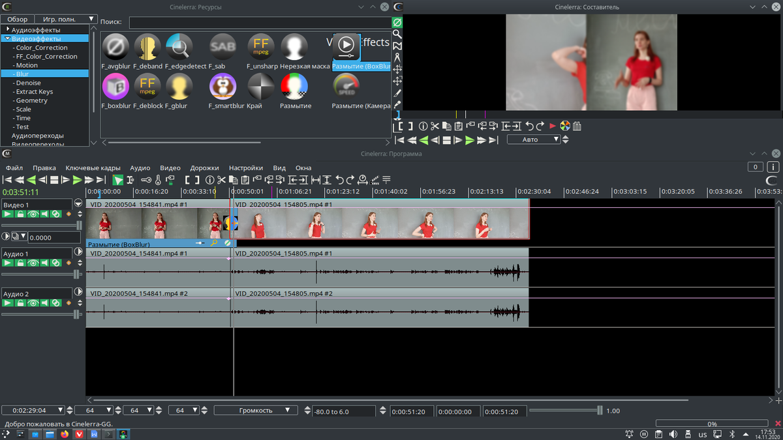The height and width of the screenshot is (440, 783).
Task: Adjust the Аудио 1 track fader slider
Action: coord(42,274)
